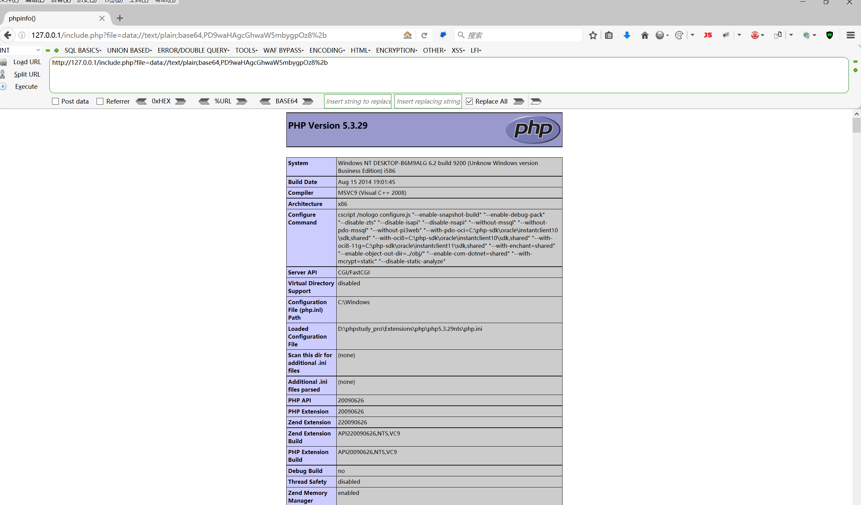Click the left arrow next to 0xHEX
Image resolution: width=861 pixels, height=505 pixels.
(x=141, y=101)
